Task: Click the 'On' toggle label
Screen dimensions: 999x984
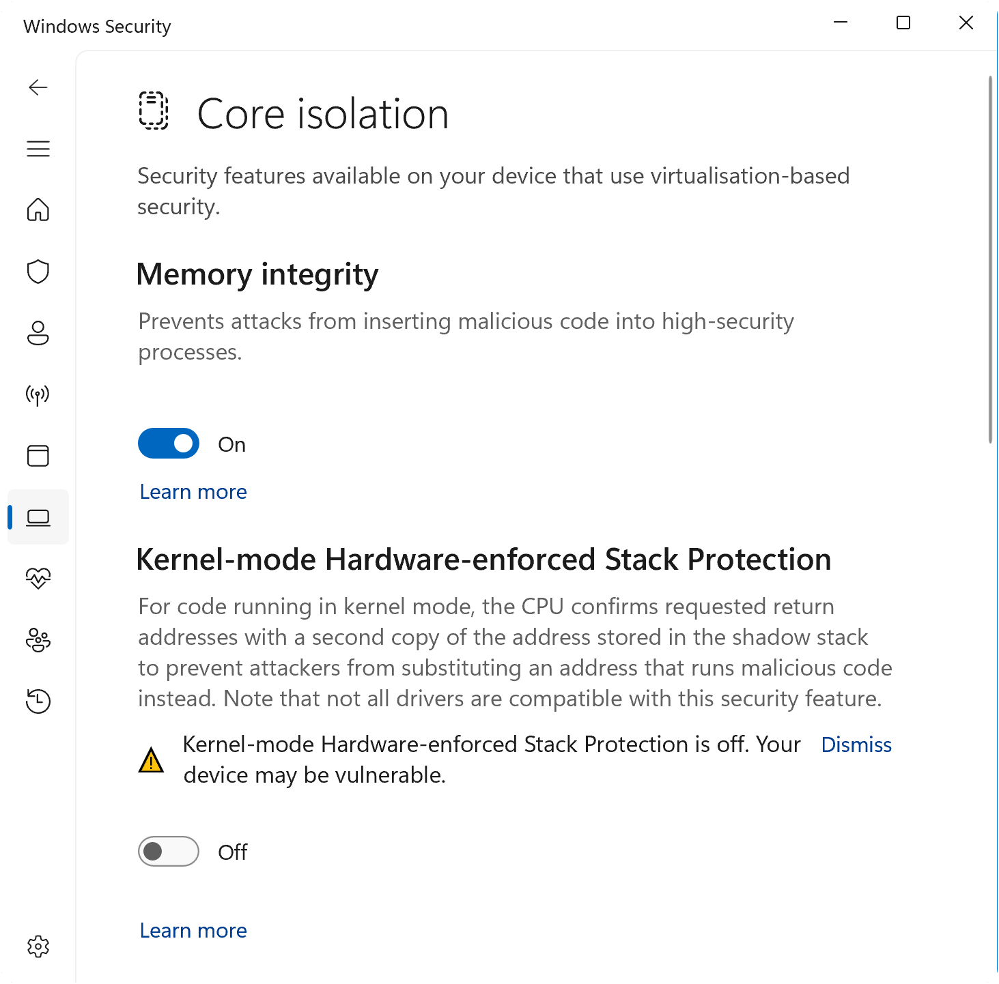Action: tap(232, 445)
